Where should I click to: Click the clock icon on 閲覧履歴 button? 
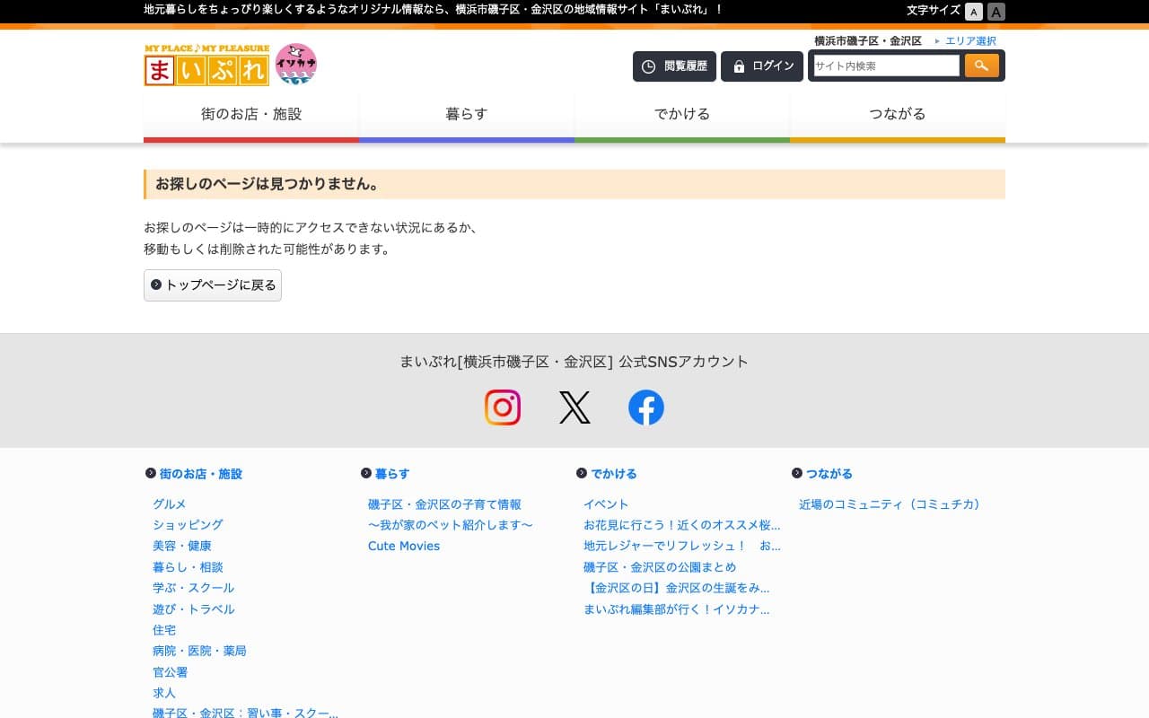click(x=649, y=66)
